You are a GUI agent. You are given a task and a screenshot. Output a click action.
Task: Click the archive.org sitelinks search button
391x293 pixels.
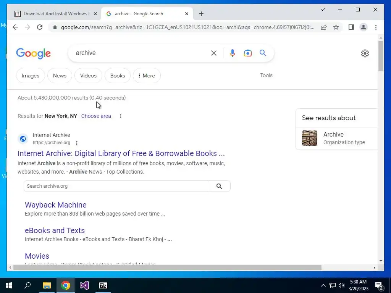(219, 186)
